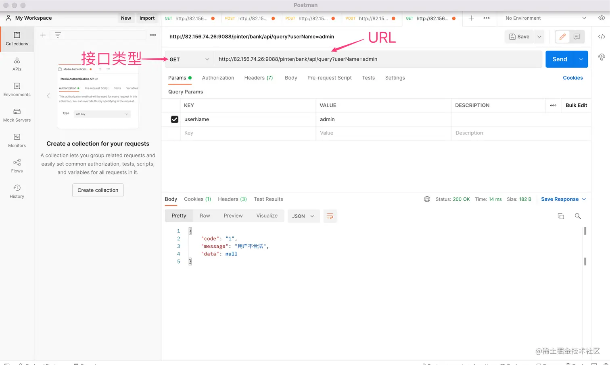Open the Cookies link
The image size is (610, 365).
click(573, 78)
